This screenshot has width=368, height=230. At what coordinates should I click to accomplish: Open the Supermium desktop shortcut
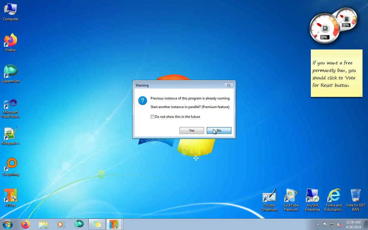click(x=11, y=74)
